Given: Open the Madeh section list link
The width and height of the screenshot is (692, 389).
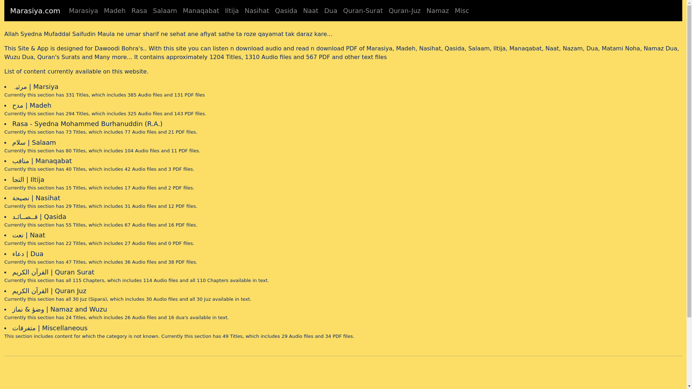Looking at the screenshot, I should 32,106.
